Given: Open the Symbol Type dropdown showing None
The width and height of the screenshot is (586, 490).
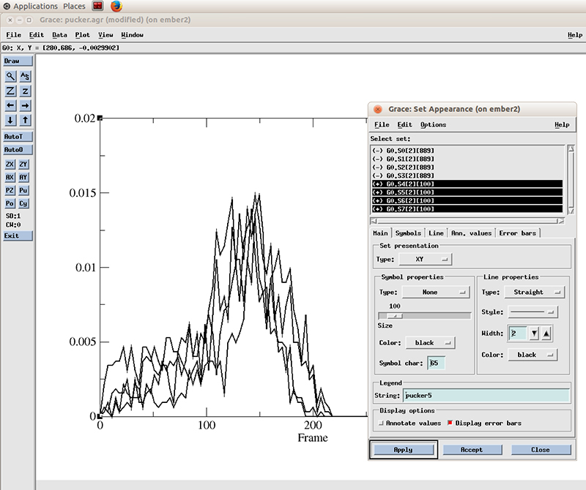Looking at the screenshot, I should point(436,292).
